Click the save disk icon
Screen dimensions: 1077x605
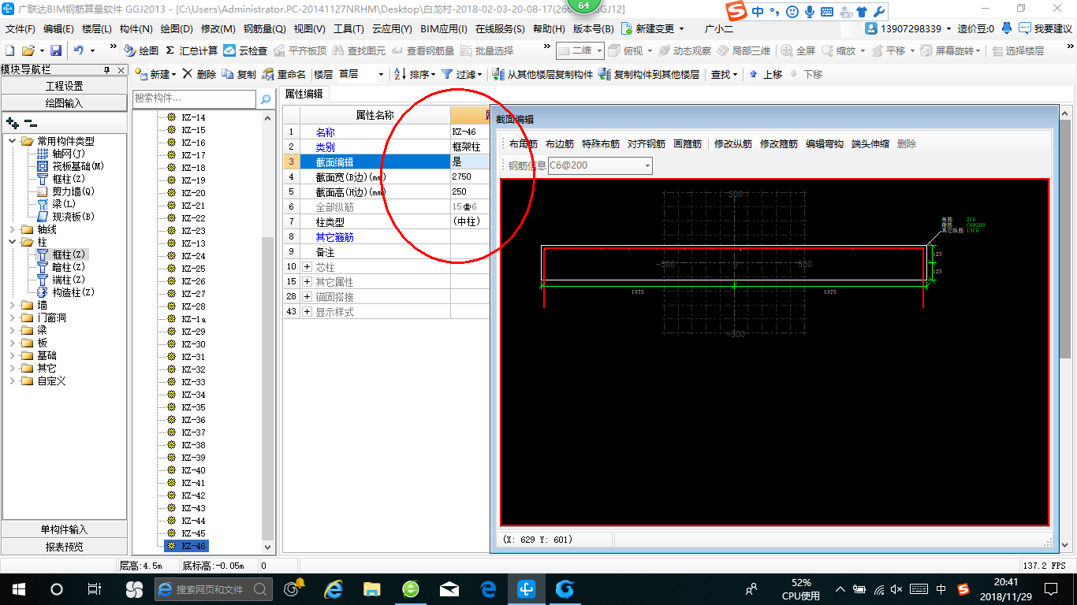[56, 50]
